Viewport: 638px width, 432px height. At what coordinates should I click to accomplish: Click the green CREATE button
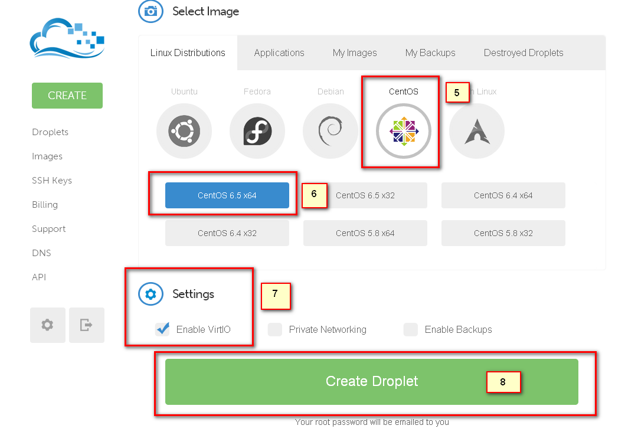coord(67,96)
